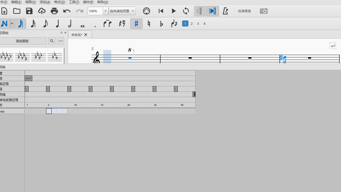Viewport: 341px width, 192px height.
Task: Toggle concert pitch with 标准音高
Action: [244, 11]
